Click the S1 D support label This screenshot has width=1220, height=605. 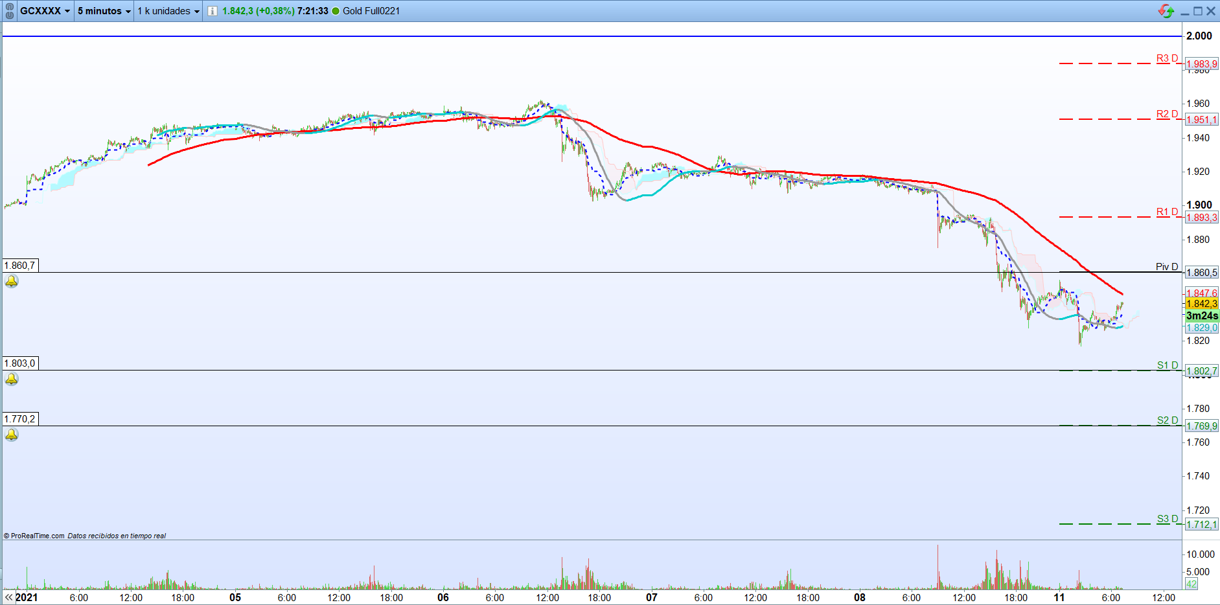1168,365
